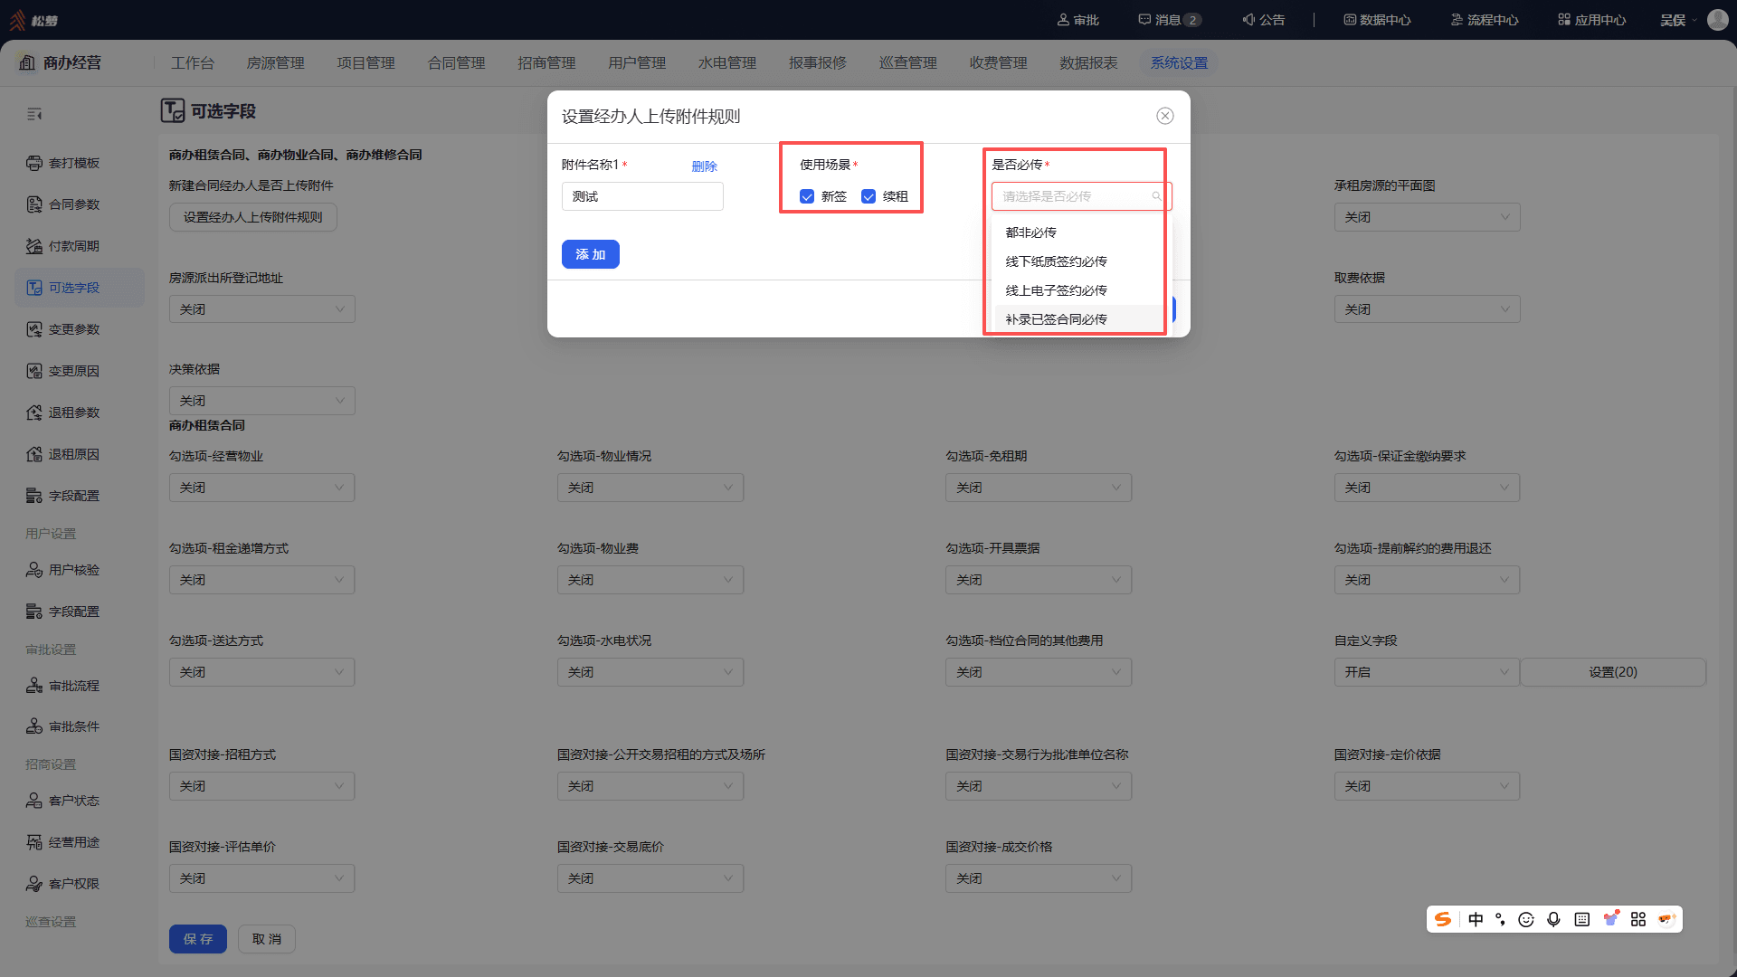Screen dimensions: 1737x977
Task: Click the user avatar icon
Action: pos(1718,20)
